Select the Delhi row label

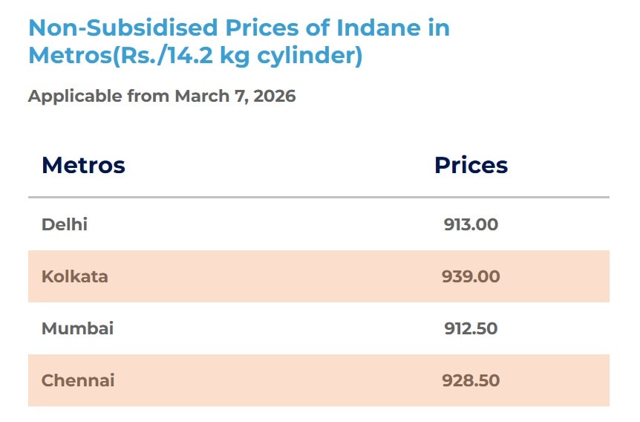pyautogui.click(x=65, y=224)
